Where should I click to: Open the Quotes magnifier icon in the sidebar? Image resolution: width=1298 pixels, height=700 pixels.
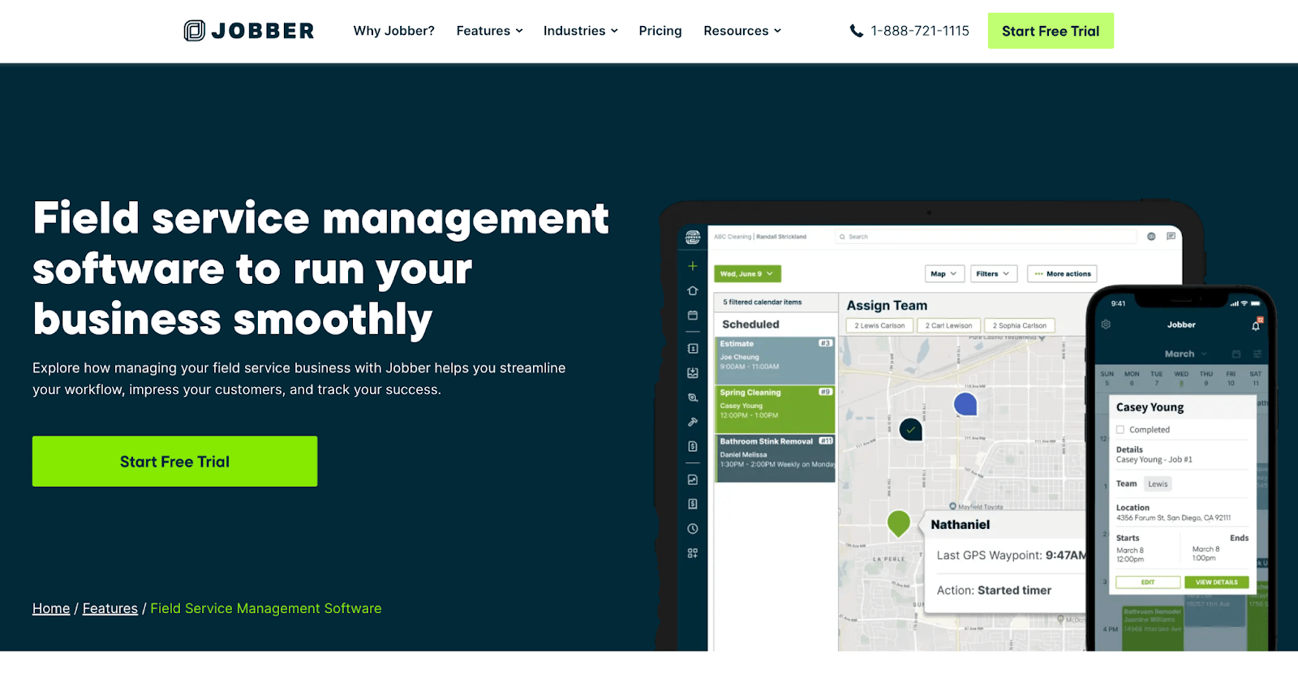(693, 397)
